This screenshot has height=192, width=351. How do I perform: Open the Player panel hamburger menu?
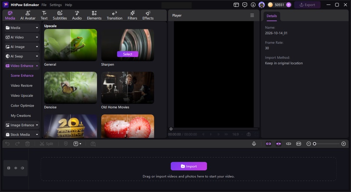pos(252,15)
